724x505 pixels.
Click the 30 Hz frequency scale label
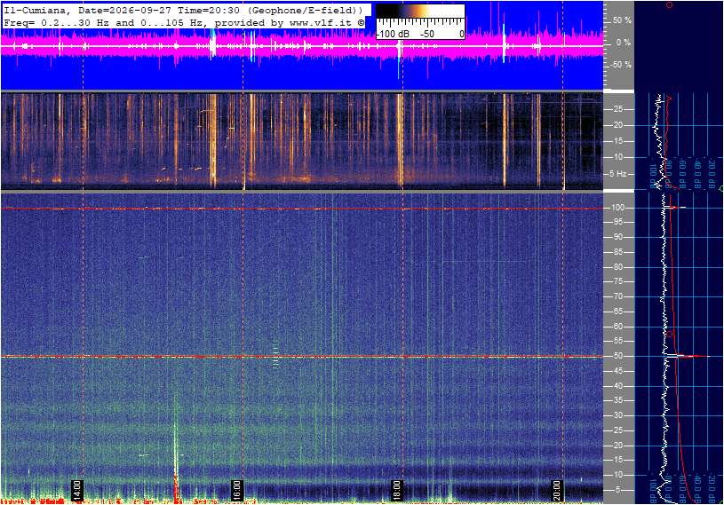tap(617, 415)
